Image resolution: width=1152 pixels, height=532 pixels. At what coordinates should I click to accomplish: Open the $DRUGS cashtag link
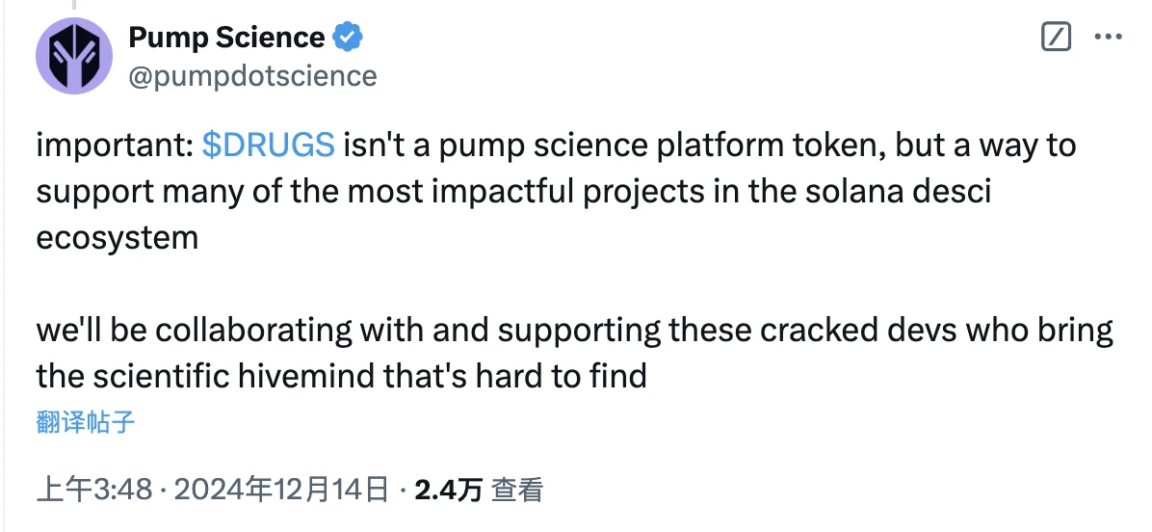pos(269,145)
